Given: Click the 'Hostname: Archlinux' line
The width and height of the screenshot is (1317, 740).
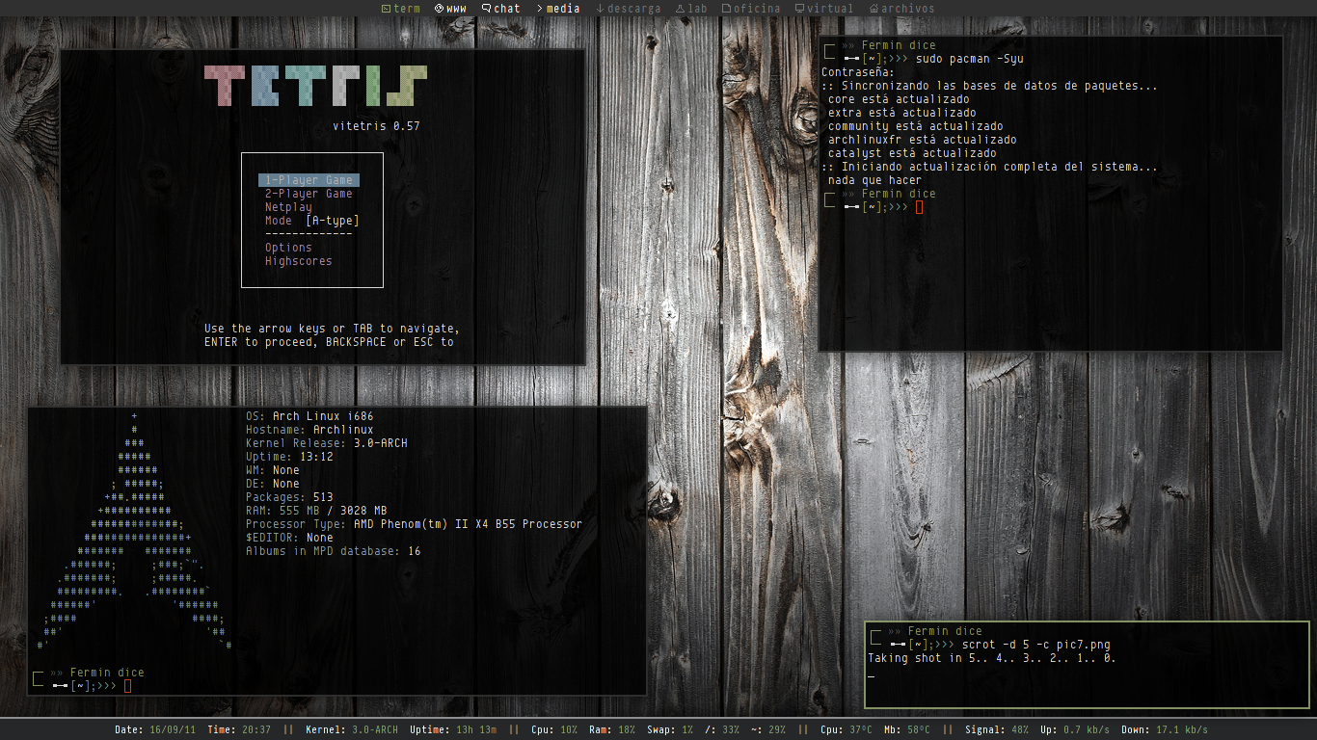Looking at the screenshot, I should click(309, 430).
